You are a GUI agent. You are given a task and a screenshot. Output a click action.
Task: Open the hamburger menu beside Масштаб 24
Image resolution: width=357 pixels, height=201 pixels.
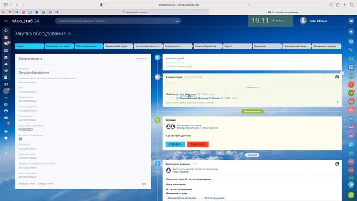pos(6,21)
